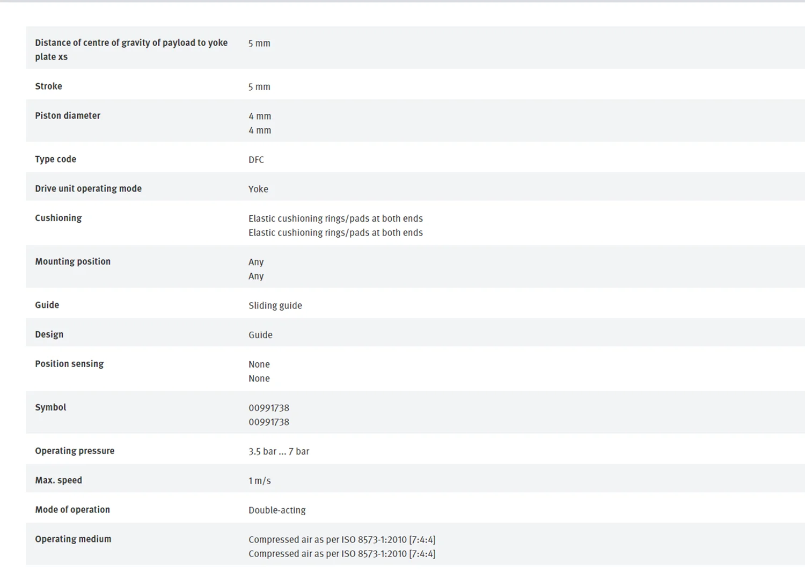The height and width of the screenshot is (571, 805).
Task: Click the Cushioning row label
Action: coord(58,218)
